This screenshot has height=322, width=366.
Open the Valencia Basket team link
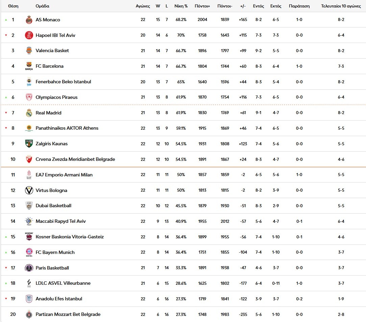click(x=52, y=50)
